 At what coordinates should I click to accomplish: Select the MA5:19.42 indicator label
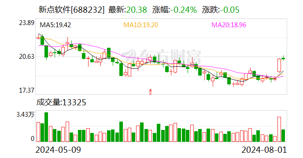(x=55, y=25)
